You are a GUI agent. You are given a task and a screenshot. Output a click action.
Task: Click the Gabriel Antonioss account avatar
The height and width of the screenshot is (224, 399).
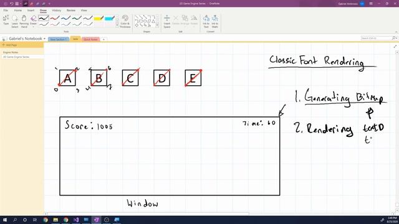coord(362,4)
